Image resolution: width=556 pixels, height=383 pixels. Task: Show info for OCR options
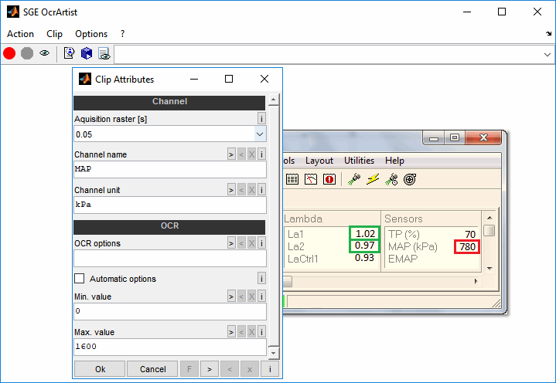point(261,243)
